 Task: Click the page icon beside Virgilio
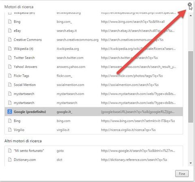(10, 130)
